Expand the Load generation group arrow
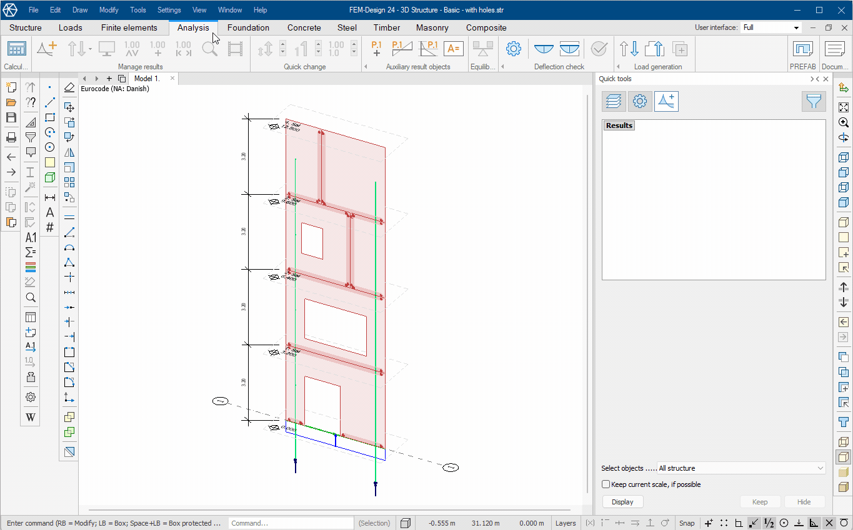Screen dimensions: 853x530 coord(618,67)
